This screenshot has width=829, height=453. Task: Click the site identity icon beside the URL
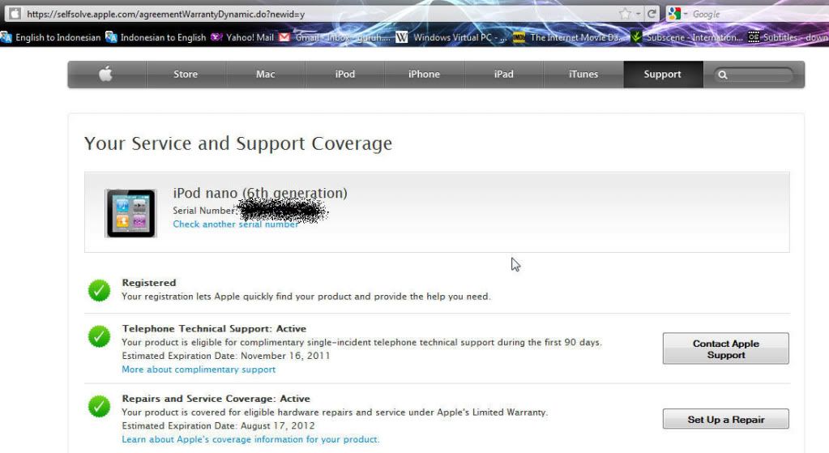pyautogui.click(x=15, y=14)
